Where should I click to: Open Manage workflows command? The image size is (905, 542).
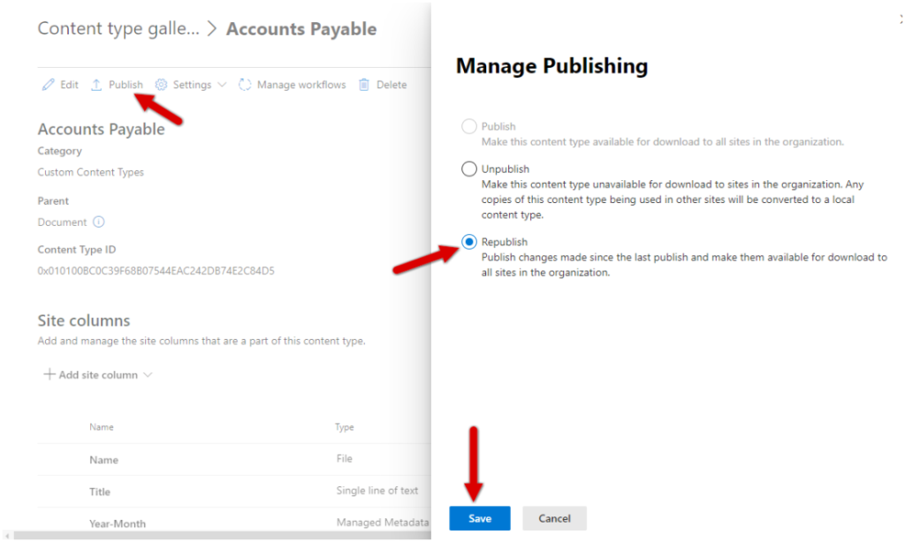(292, 85)
